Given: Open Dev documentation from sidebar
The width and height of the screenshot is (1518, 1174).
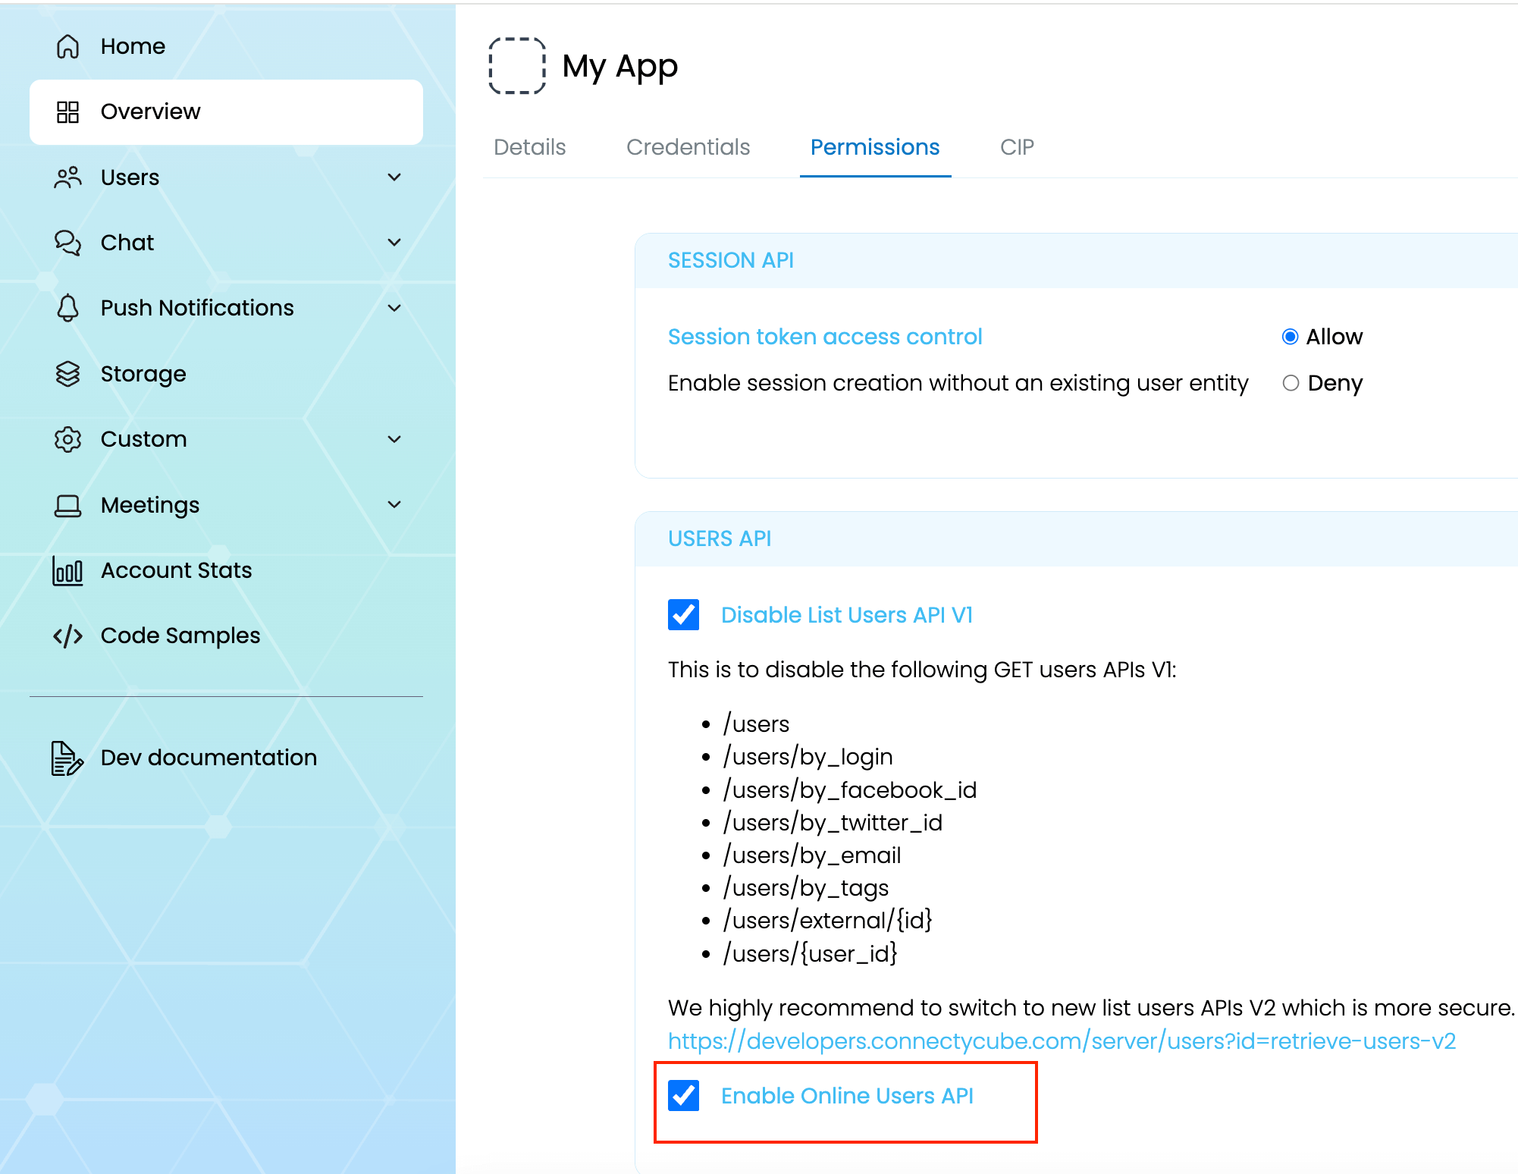Looking at the screenshot, I should (209, 757).
